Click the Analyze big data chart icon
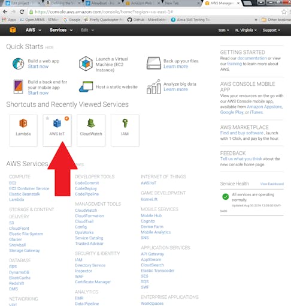 (x=154, y=86)
